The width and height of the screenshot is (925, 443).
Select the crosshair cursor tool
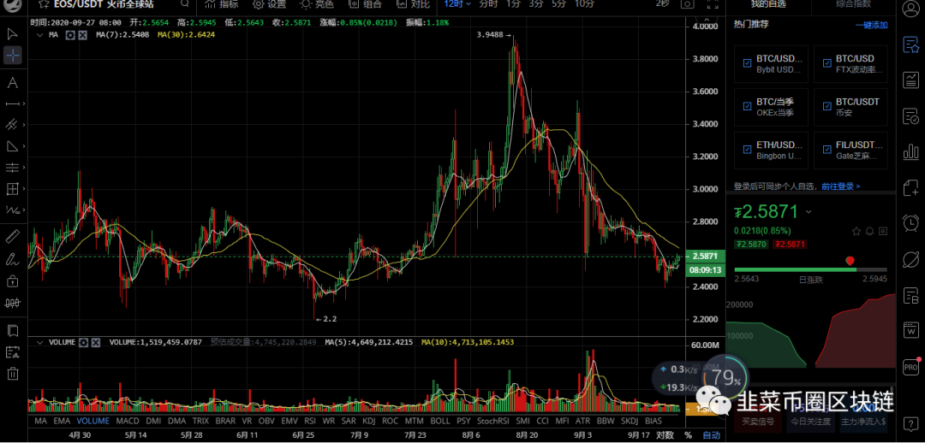point(12,56)
